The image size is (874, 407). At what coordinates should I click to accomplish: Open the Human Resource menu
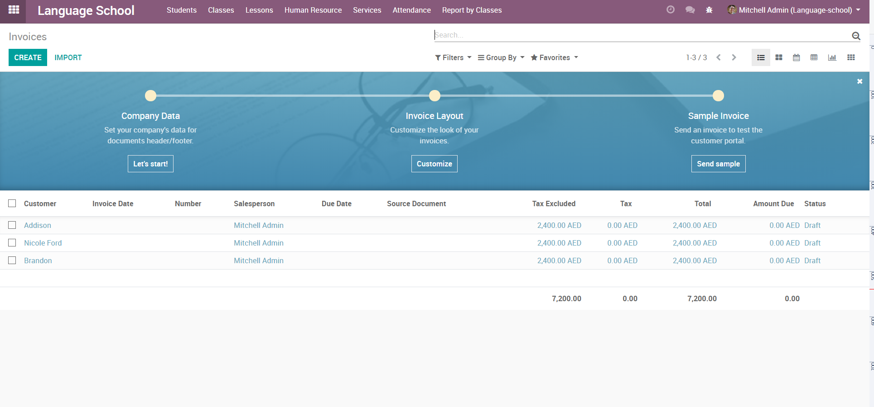[313, 10]
